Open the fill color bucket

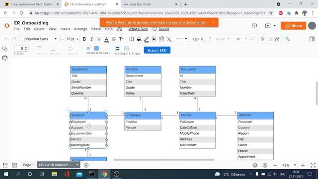[x=139, y=39]
